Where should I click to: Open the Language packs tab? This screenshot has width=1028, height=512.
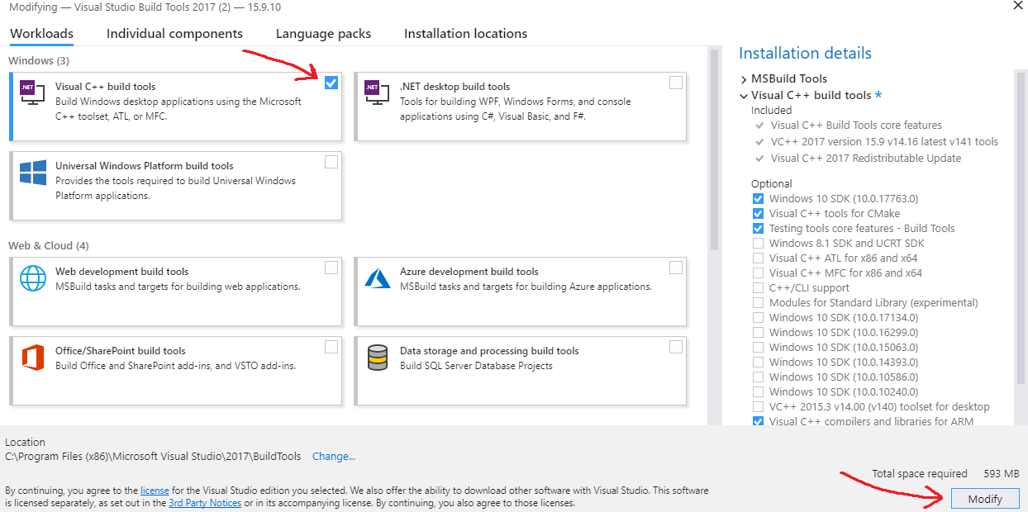(x=323, y=34)
